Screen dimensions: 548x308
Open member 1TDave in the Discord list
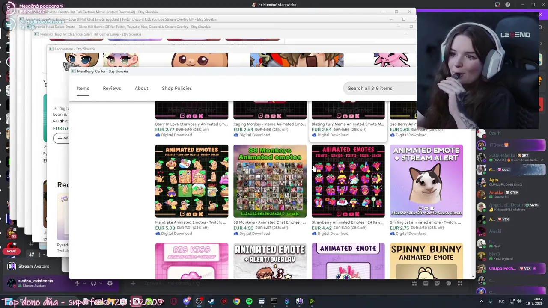coord(512,145)
